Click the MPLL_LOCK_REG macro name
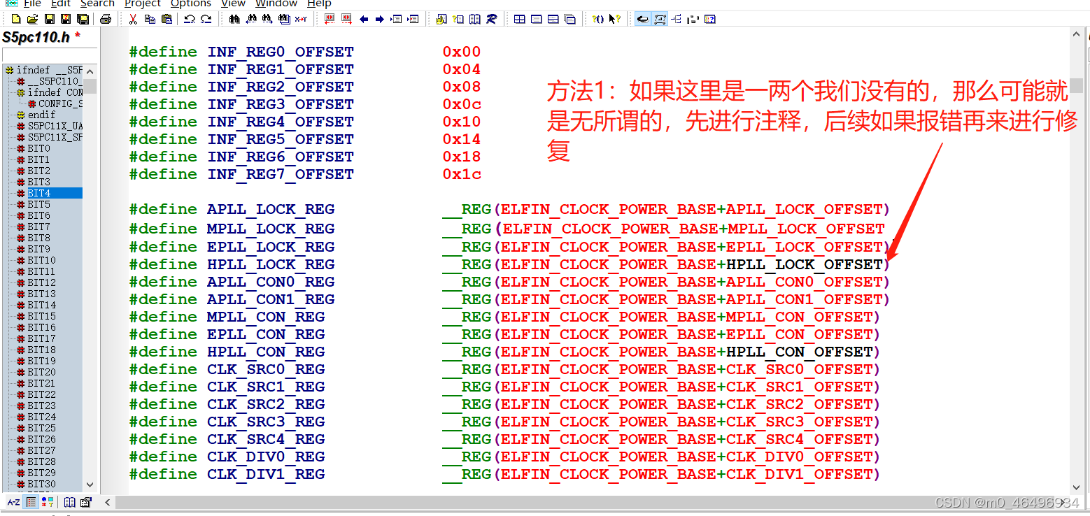Image resolution: width=1090 pixels, height=516 pixels. (x=271, y=229)
